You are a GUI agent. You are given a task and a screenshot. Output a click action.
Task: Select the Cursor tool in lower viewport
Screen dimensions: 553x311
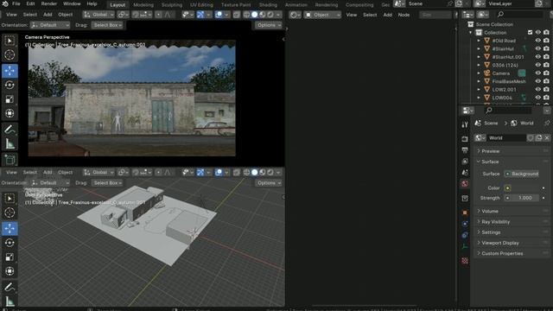(10, 213)
